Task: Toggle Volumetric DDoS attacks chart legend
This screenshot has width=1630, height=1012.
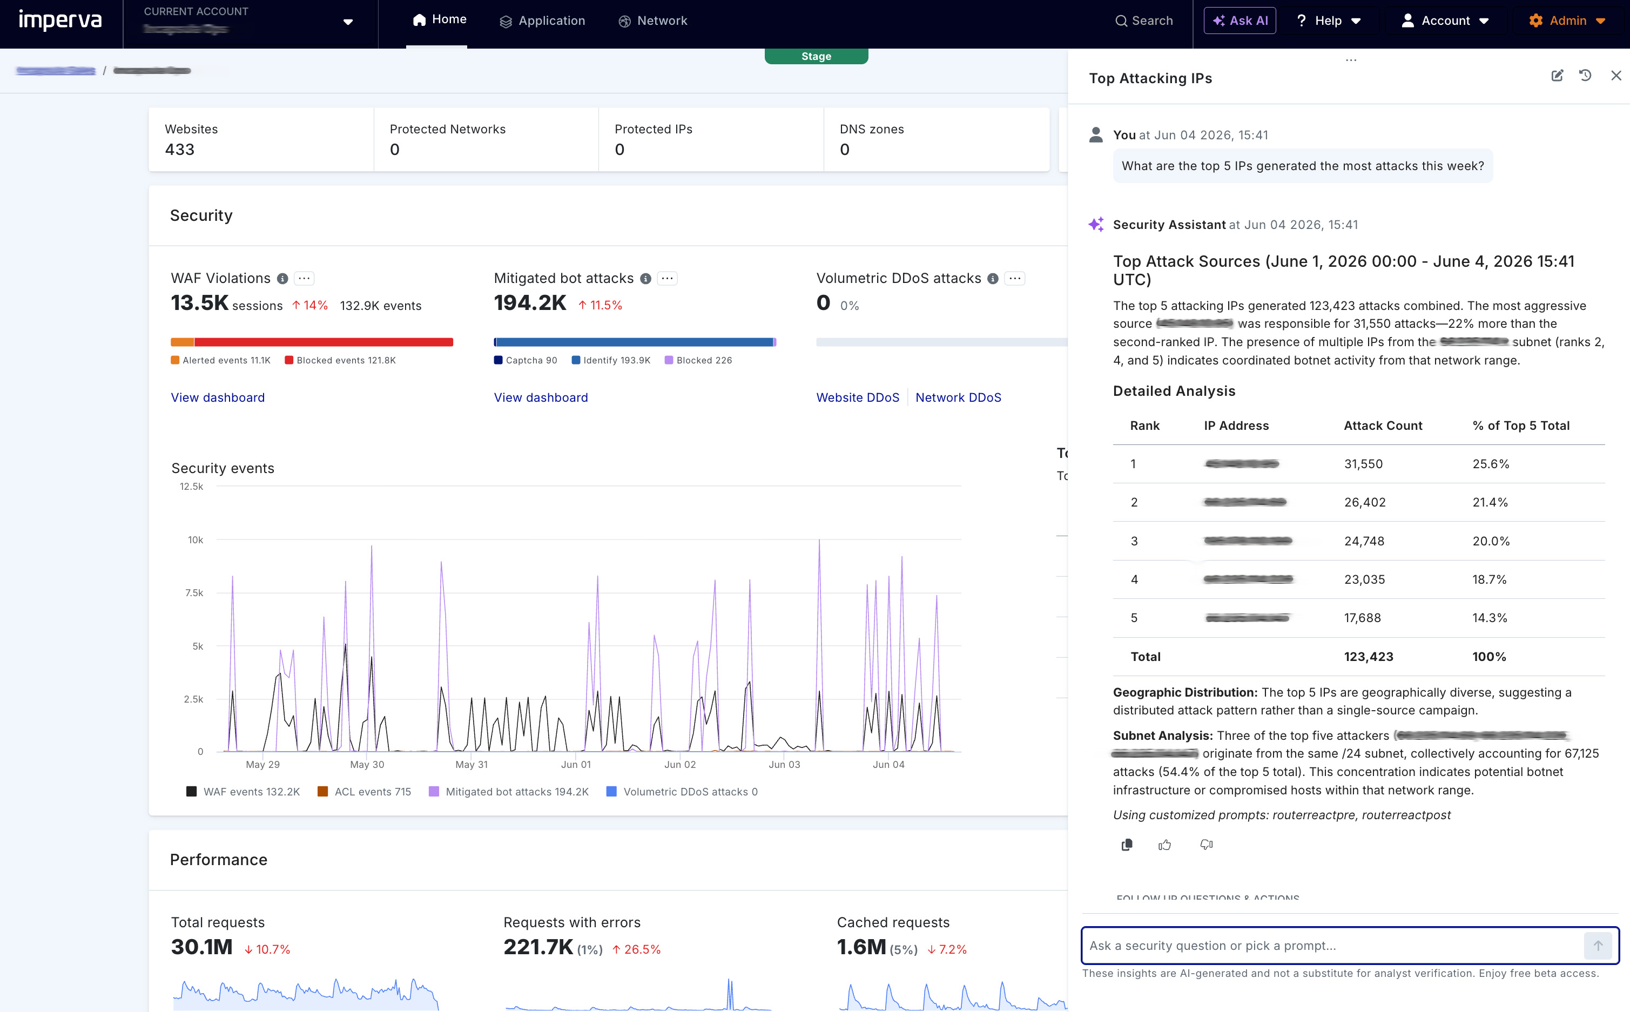Action: point(682,792)
